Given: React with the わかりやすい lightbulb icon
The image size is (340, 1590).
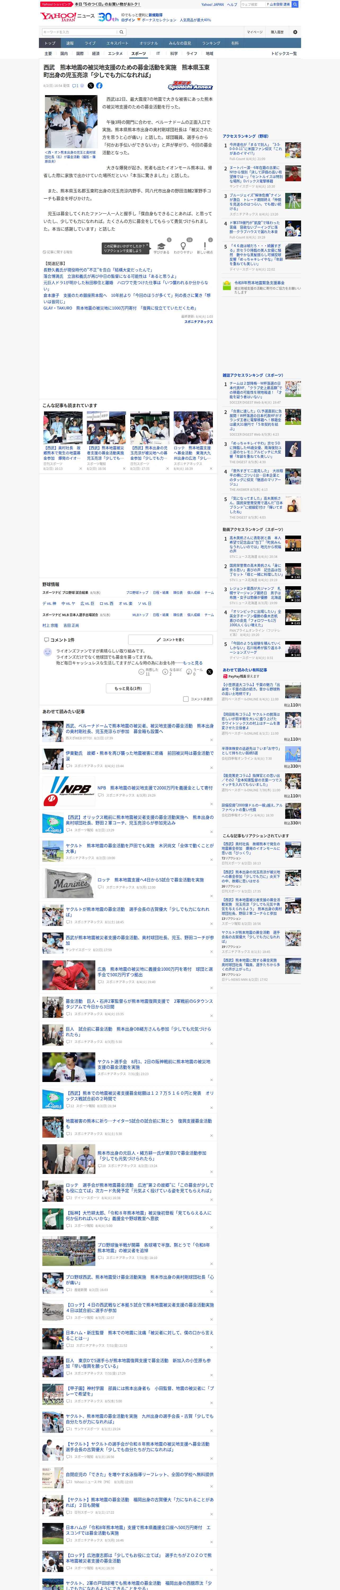Looking at the screenshot, I should 183,246.
